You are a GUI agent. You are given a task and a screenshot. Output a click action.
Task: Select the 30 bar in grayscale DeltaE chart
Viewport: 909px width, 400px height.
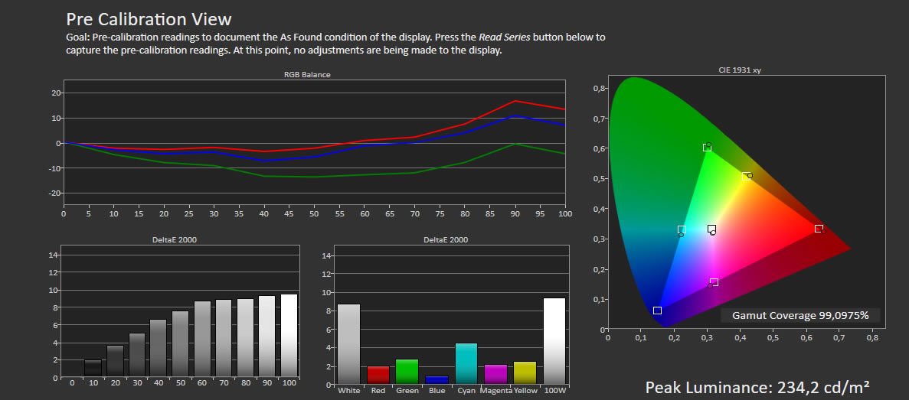pos(137,355)
